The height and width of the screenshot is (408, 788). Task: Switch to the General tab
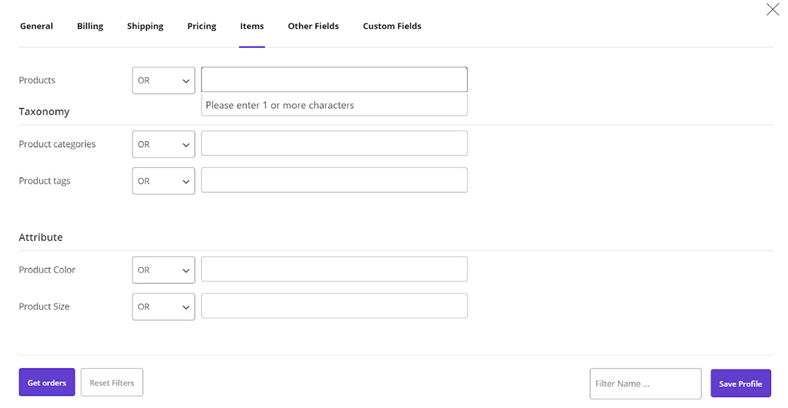click(37, 26)
